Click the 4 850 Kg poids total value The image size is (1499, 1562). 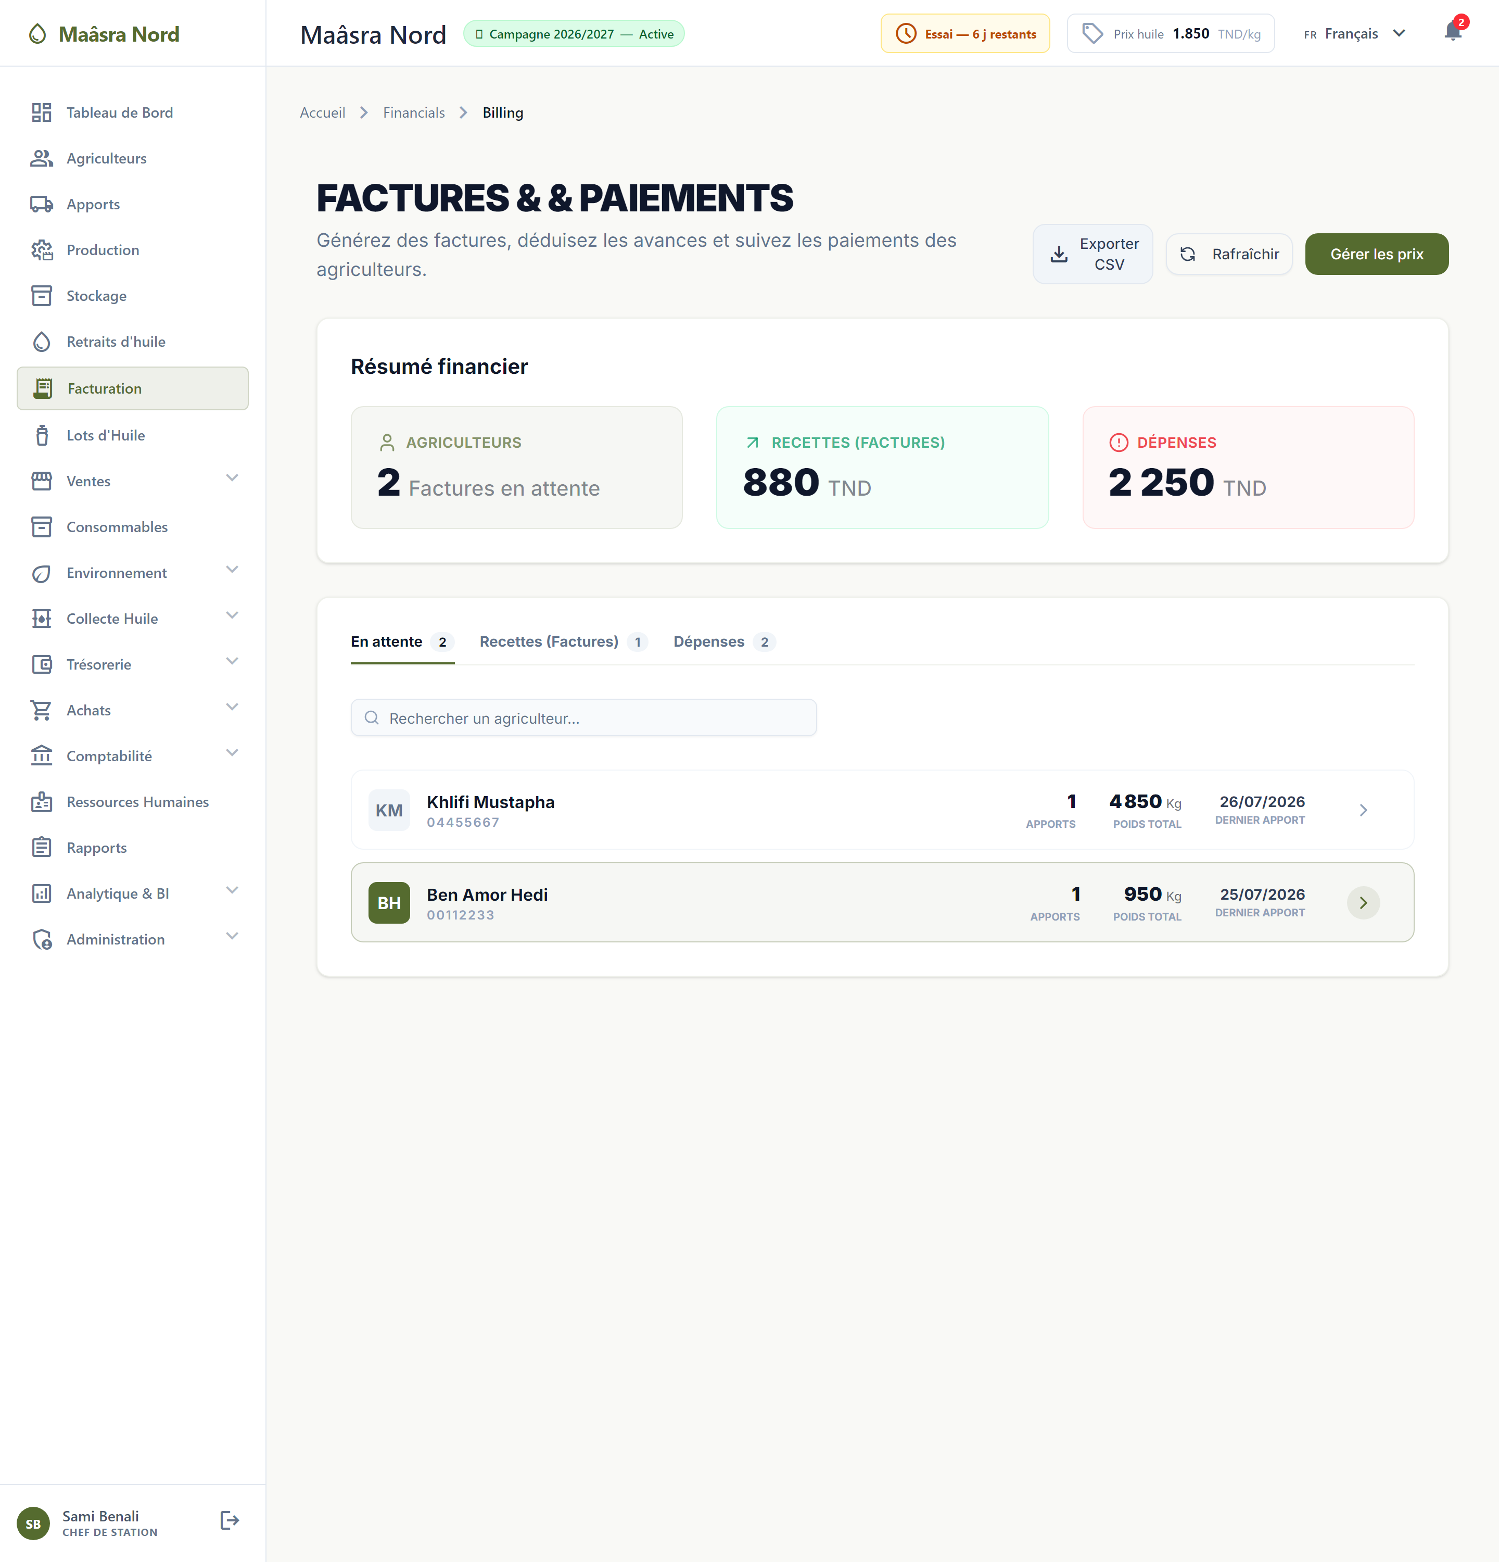1146,802
